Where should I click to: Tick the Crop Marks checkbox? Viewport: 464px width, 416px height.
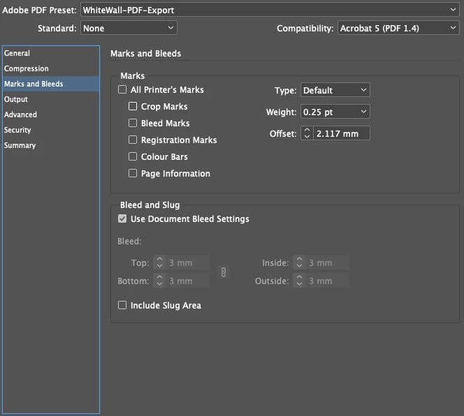[133, 106]
